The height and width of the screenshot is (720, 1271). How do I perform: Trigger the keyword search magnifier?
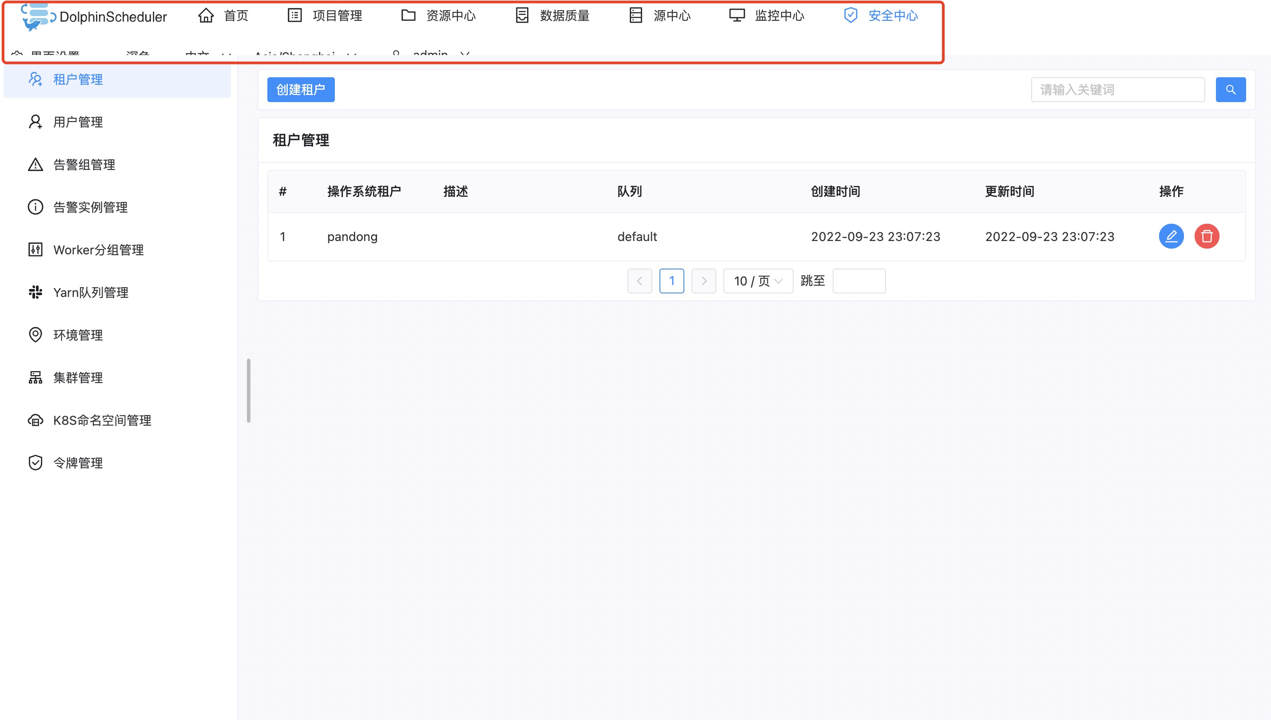[1231, 90]
